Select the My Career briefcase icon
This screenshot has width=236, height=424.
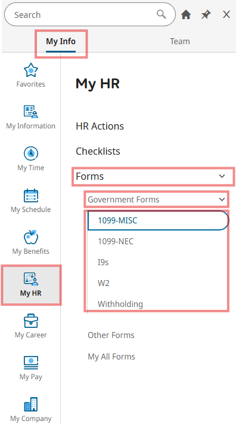(x=31, y=321)
